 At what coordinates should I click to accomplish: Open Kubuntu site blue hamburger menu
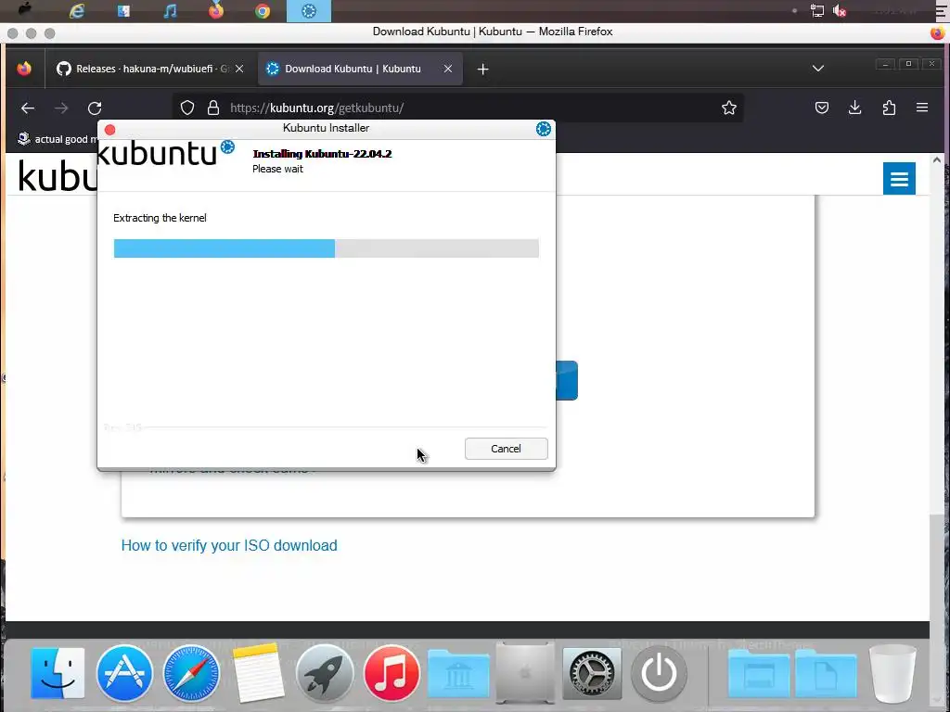click(899, 179)
